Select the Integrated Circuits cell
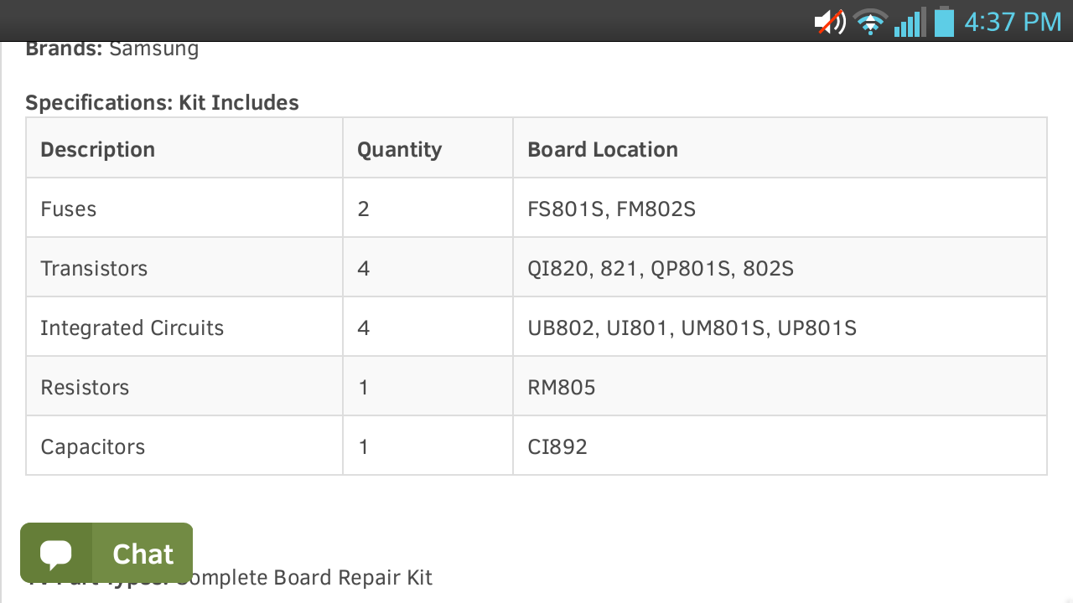This screenshot has height=603, width=1073. click(x=132, y=327)
